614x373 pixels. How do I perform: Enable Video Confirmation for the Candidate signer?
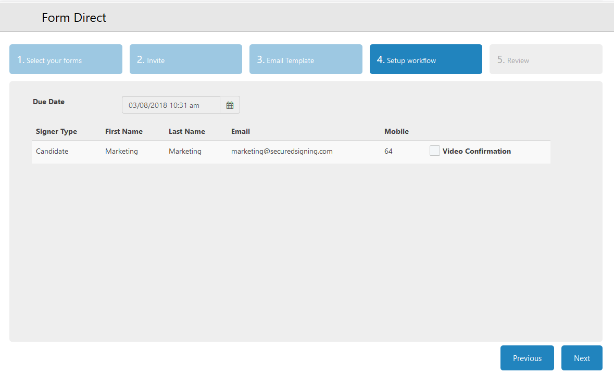(434, 151)
